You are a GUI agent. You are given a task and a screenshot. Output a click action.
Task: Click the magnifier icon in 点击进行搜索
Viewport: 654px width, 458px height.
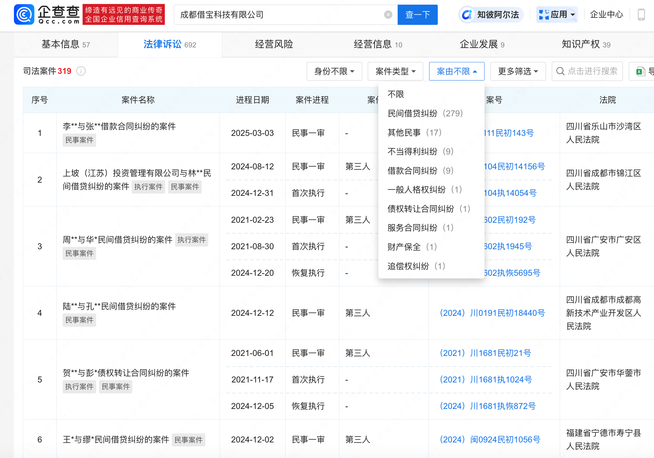coord(560,71)
